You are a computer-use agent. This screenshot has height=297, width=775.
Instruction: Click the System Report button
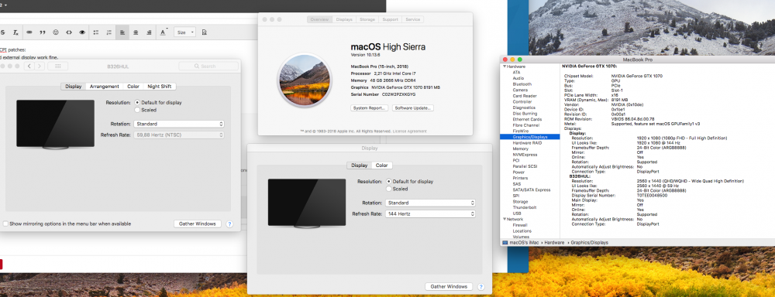click(369, 108)
